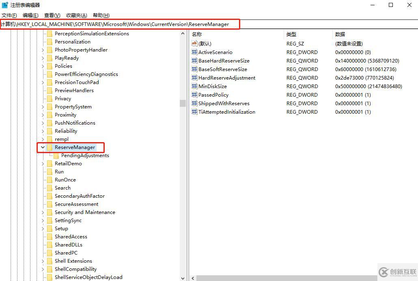Expand the SettingSync key
418x281 pixels.
43,220
